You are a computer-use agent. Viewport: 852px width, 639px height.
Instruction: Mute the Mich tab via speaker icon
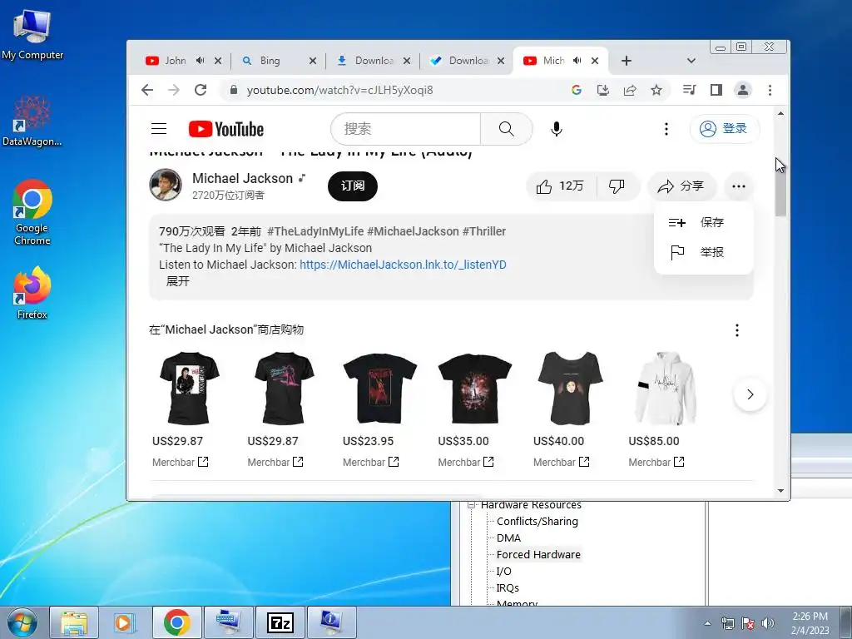577,60
